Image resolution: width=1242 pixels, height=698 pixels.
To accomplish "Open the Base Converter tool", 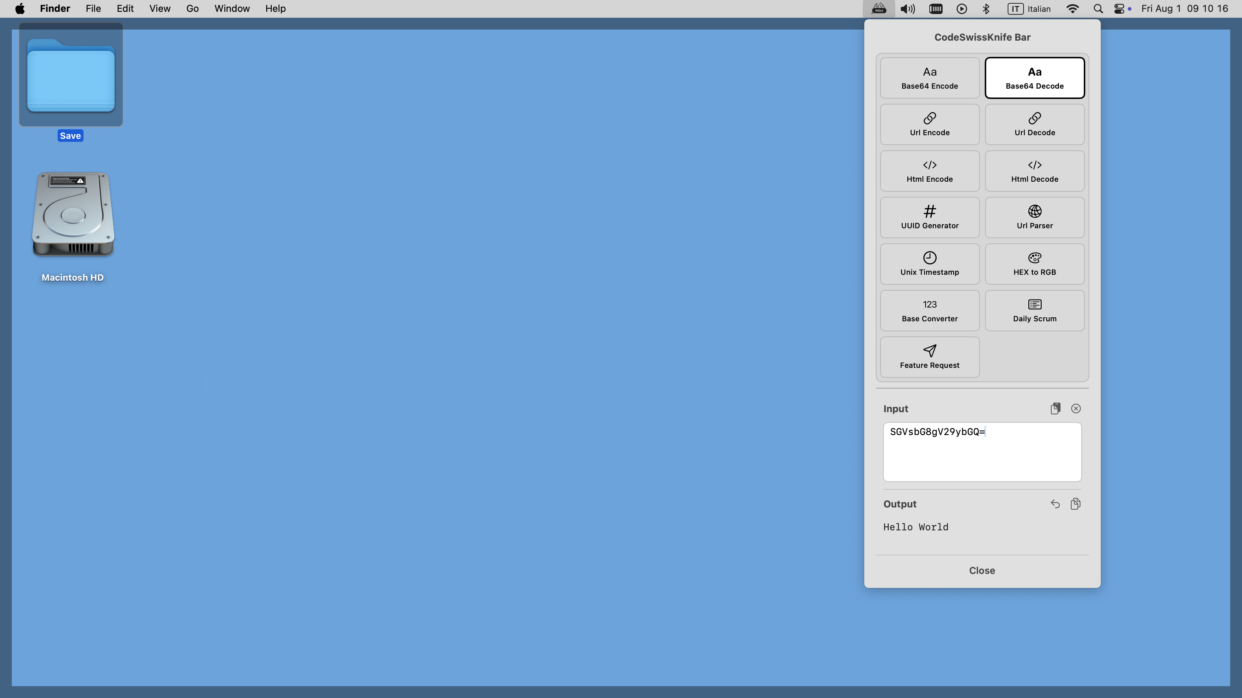I will point(930,311).
